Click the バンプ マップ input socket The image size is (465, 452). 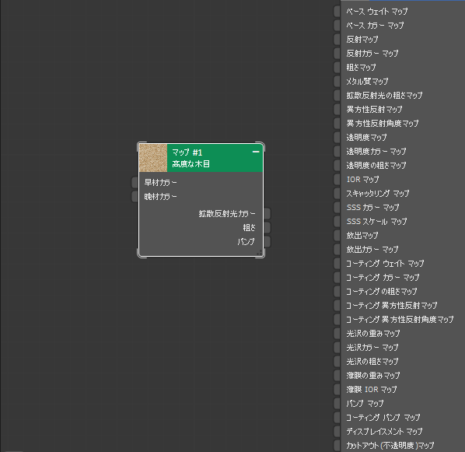pos(337,403)
